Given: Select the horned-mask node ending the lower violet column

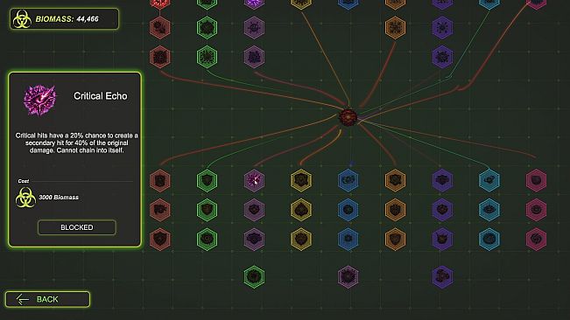Looking at the screenshot, I should click(442, 239).
